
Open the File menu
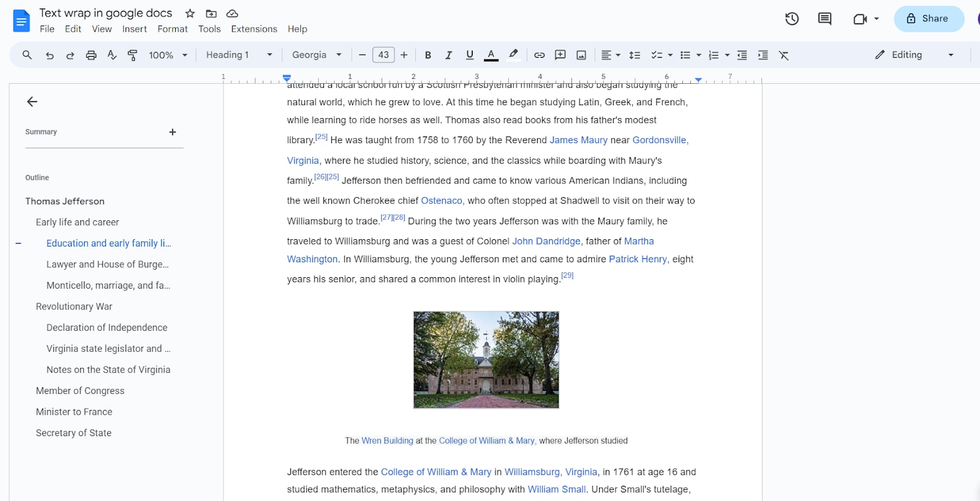pos(47,29)
